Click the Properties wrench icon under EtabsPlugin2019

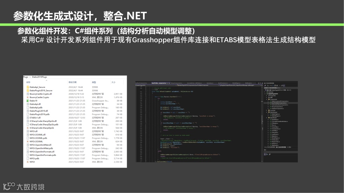click(269, 96)
